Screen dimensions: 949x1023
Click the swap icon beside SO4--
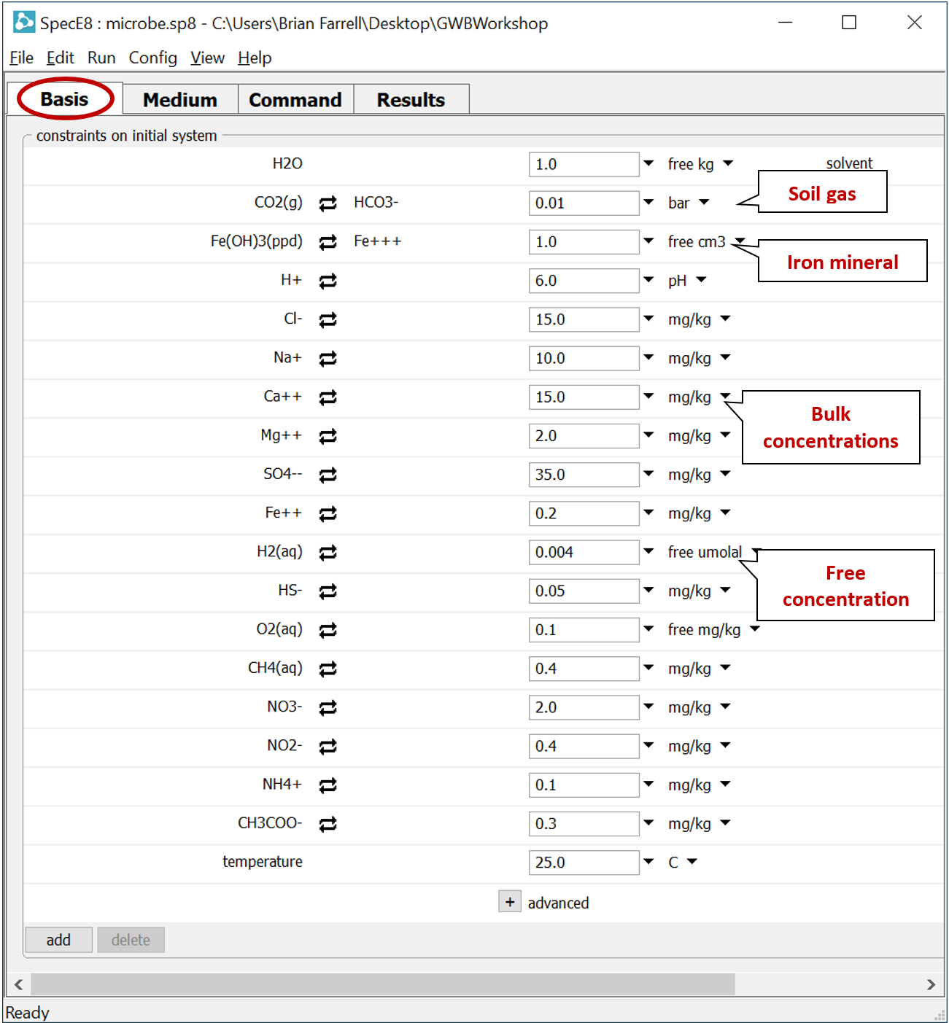coord(328,475)
